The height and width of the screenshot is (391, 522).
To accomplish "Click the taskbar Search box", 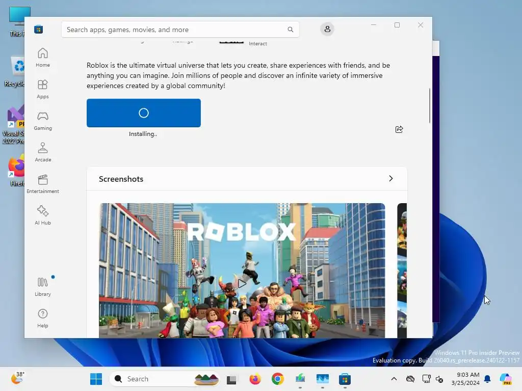I will tap(165, 379).
